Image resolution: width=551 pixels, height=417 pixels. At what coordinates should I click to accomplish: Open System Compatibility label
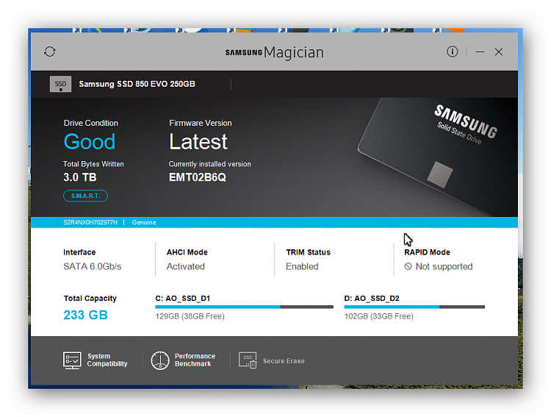tap(107, 360)
